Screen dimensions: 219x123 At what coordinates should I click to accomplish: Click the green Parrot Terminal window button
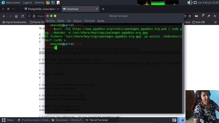pyautogui.click(x=51, y=16)
